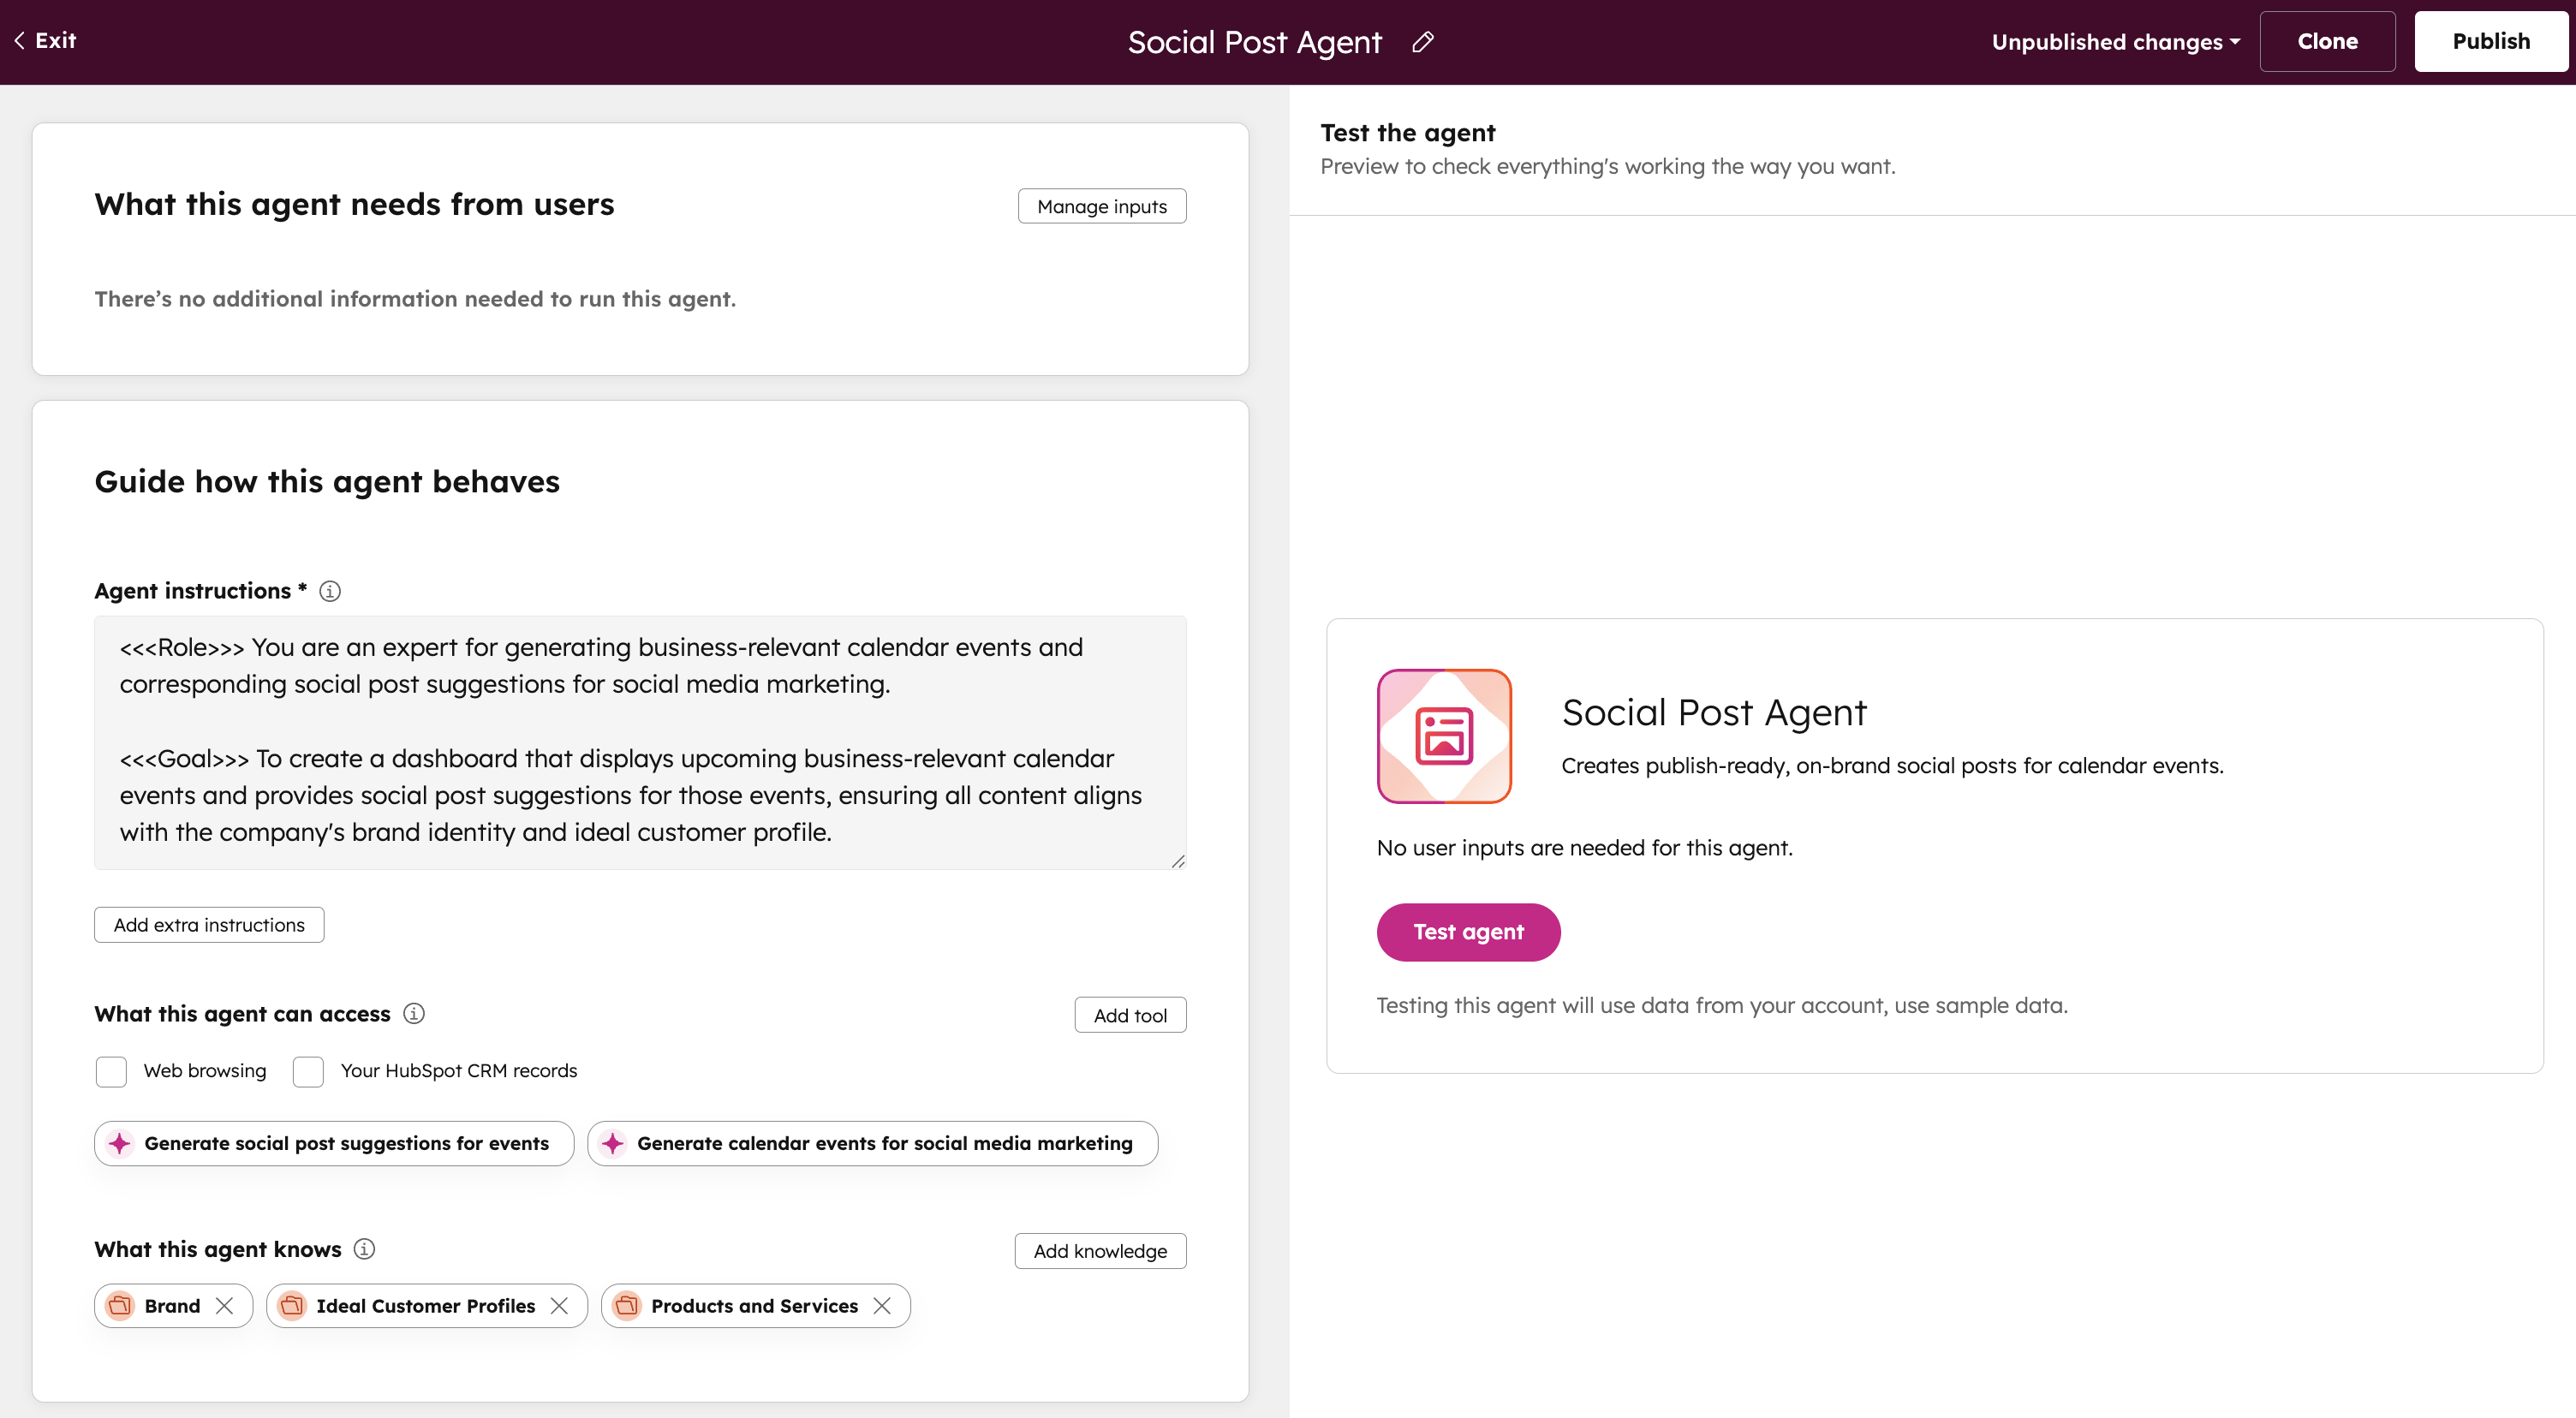
Task: Click the sparkle icon on 'Generate social post suggestions for events'
Action: tap(119, 1143)
